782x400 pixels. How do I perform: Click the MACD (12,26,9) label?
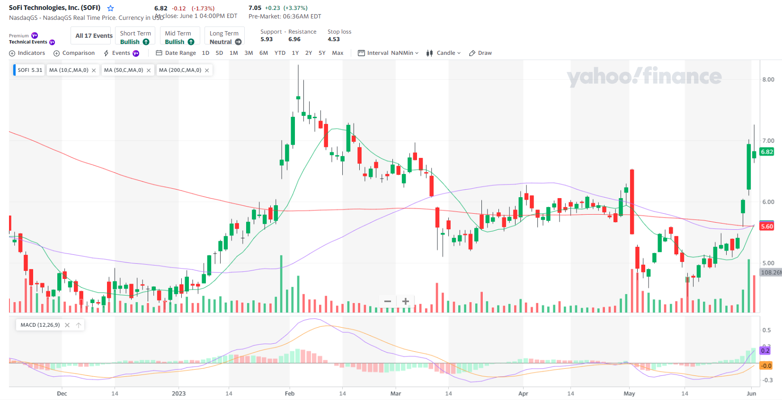coord(40,325)
